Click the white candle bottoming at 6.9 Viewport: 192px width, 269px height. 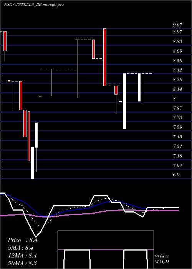click(x=32, y=163)
